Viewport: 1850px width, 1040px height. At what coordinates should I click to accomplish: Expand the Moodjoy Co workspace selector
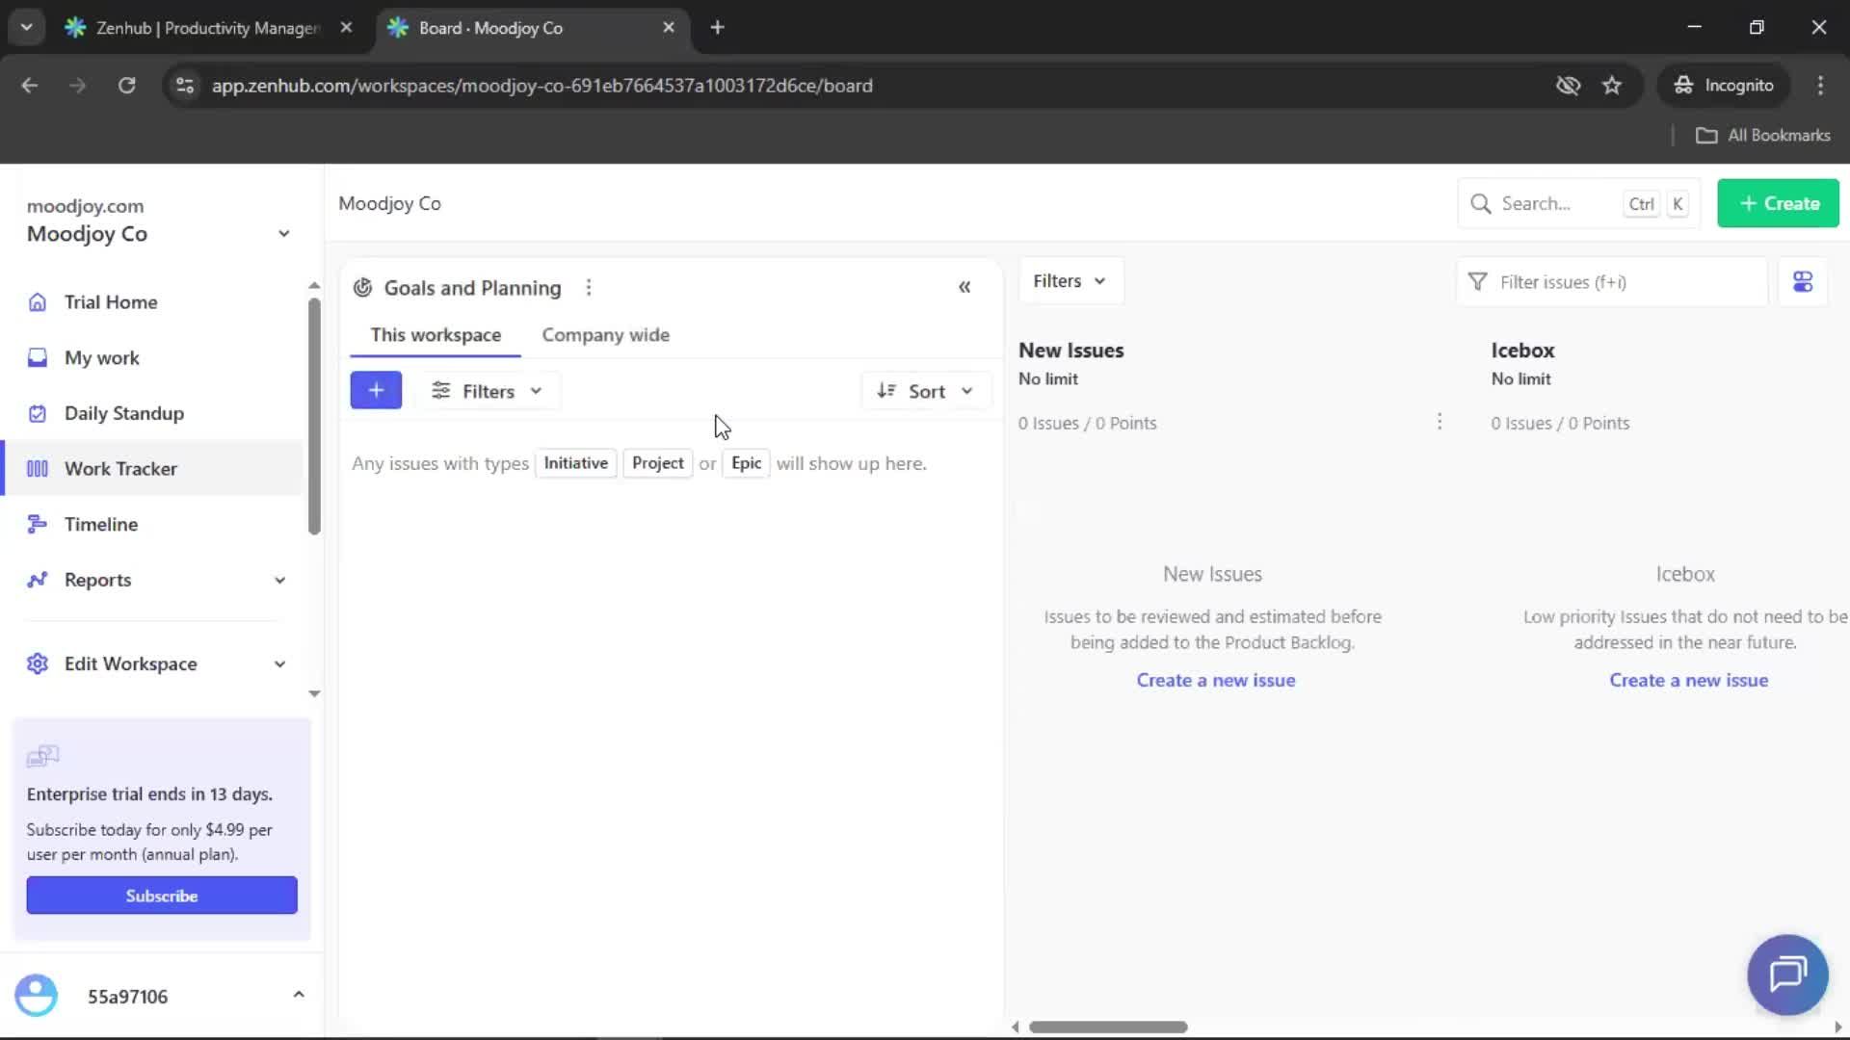tap(283, 233)
